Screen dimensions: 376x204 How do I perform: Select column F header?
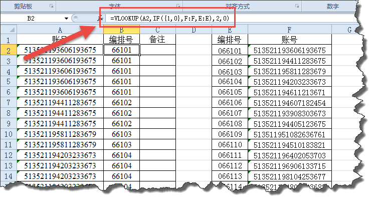click(290, 30)
